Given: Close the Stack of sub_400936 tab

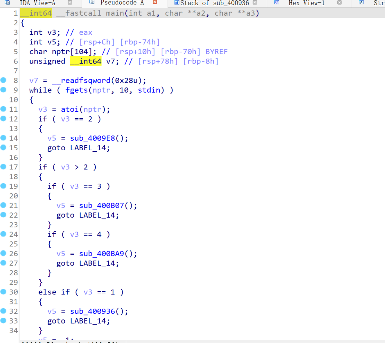Looking at the screenshot, I should [255, 3].
